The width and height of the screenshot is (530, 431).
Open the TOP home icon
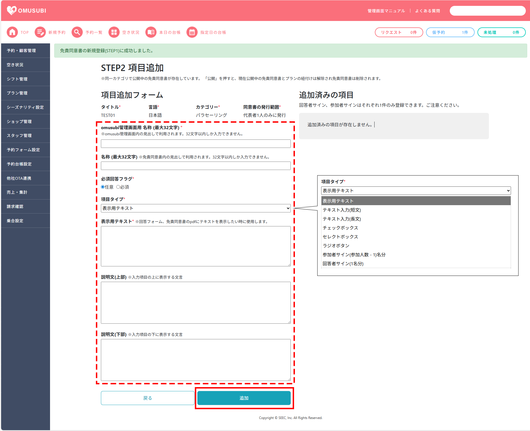12,32
